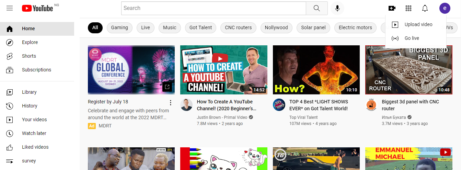Open Biggest 3d panel with CNC router title
The height and width of the screenshot is (170, 461).
(x=411, y=105)
